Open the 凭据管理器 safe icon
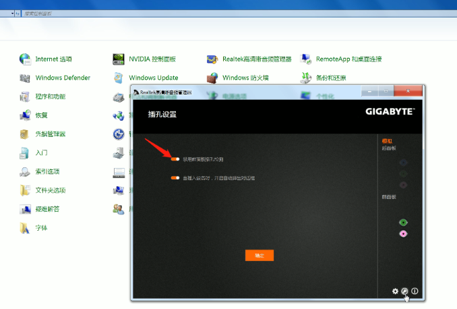The width and height of the screenshot is (457, 309). pyautogui.click(x=24, y=134)
